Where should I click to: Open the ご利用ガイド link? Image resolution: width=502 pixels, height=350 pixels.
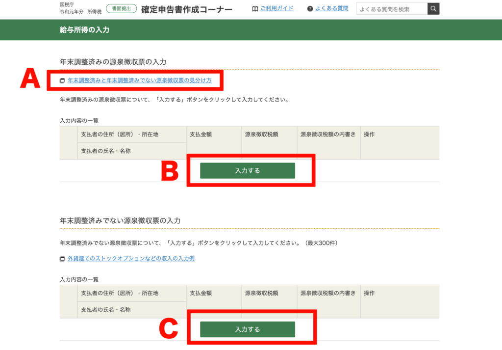point(276,9)
